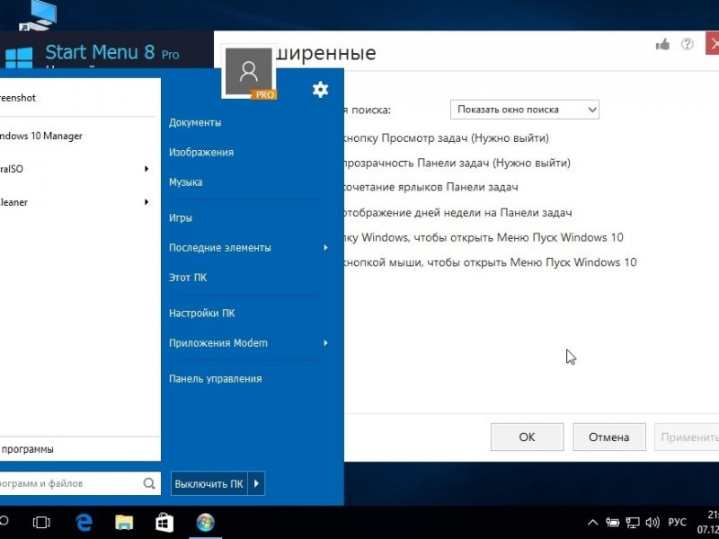Expand the Приложения Modern submenu arrow
This screenshot has height=539, width=719.
point(325,343)
